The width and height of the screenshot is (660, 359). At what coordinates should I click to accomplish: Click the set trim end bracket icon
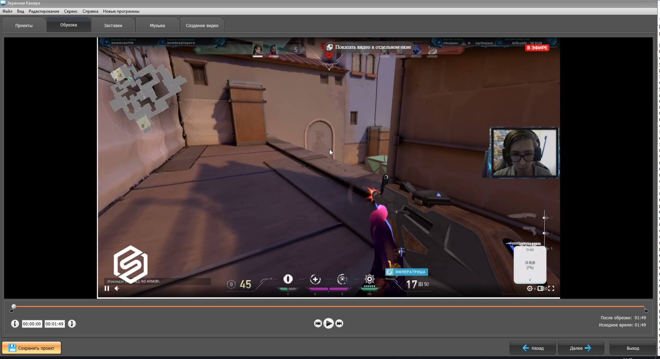(x=72, y=324)
